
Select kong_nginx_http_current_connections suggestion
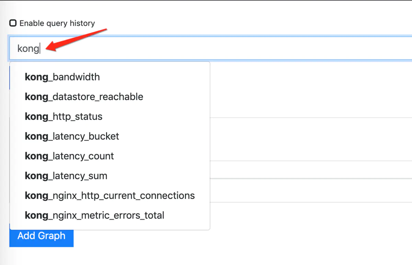click(110, 196)
